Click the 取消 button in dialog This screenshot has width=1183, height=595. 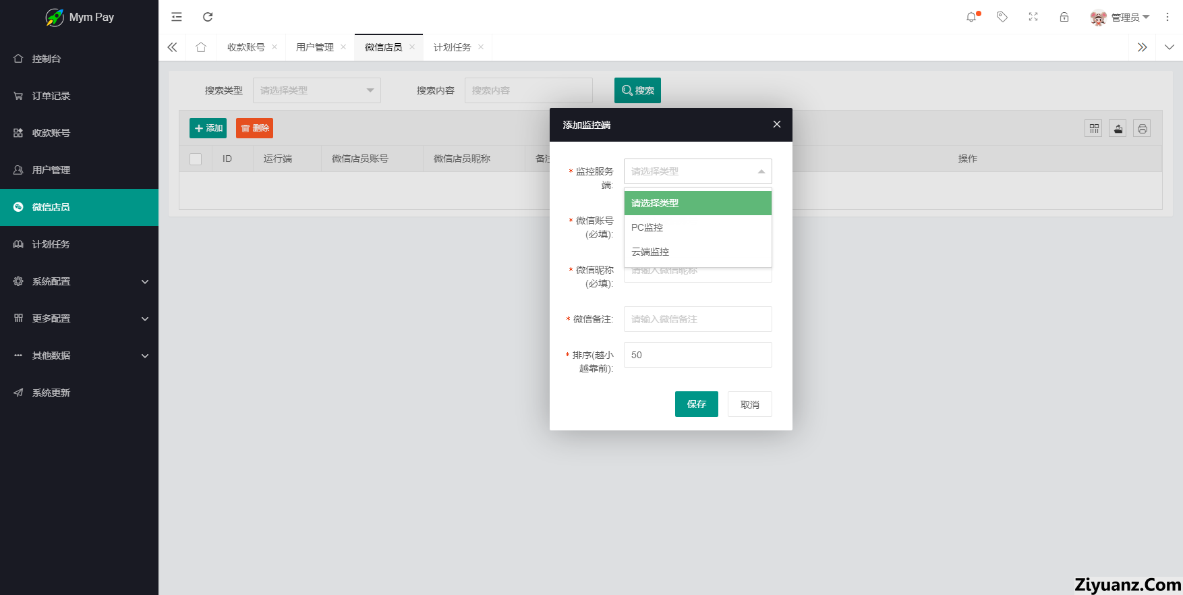(x=749, y=404)
